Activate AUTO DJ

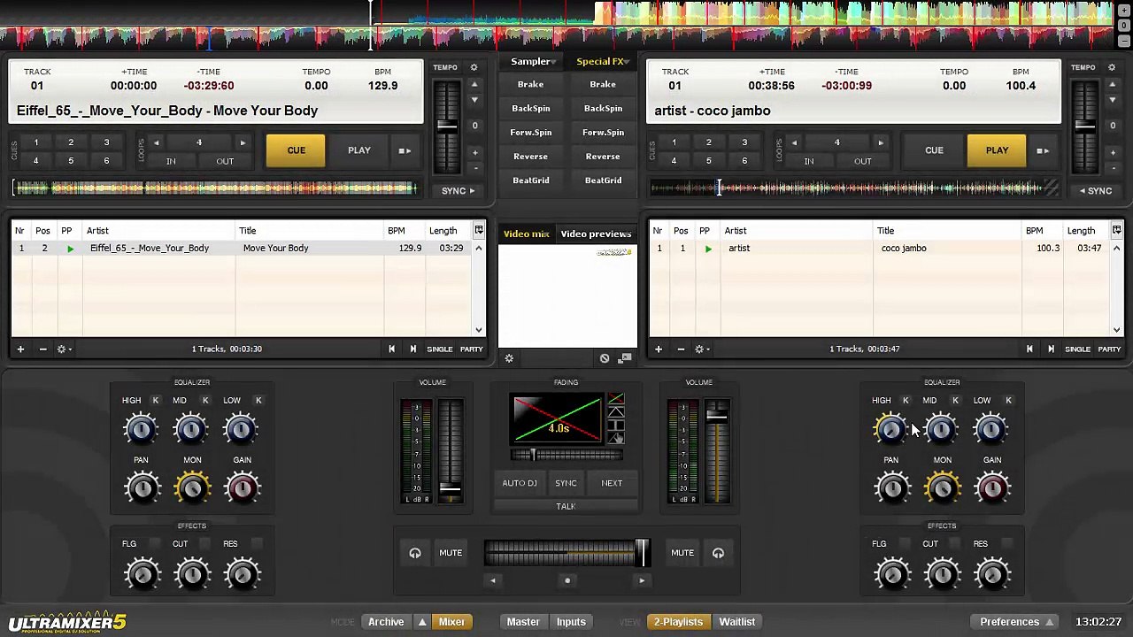click(520, 483)
